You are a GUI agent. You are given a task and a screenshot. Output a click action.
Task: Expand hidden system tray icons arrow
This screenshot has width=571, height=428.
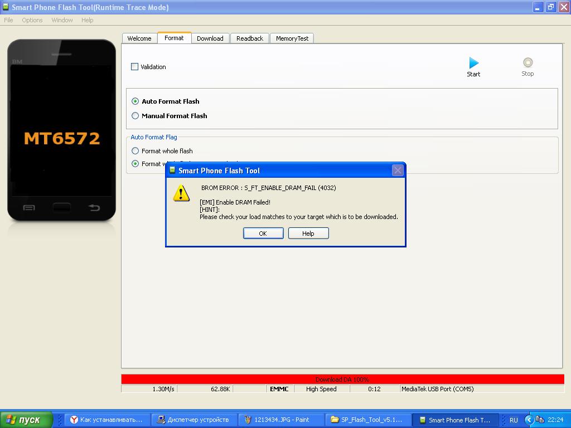tap(529, 420)
